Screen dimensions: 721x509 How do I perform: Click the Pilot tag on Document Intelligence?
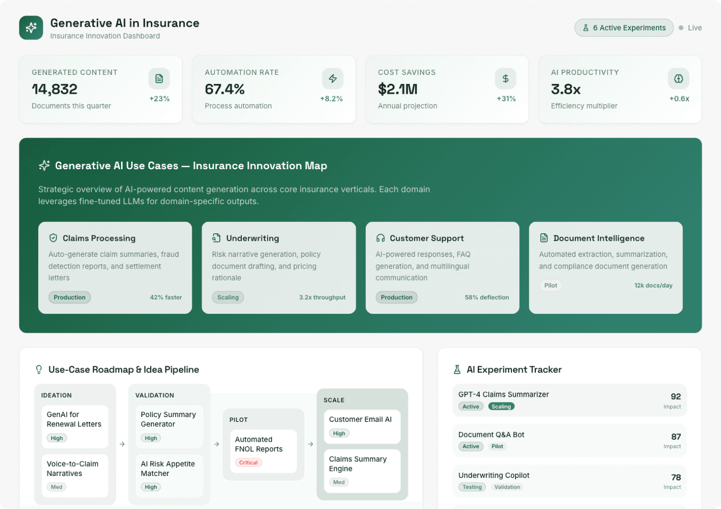pos(550,285)
